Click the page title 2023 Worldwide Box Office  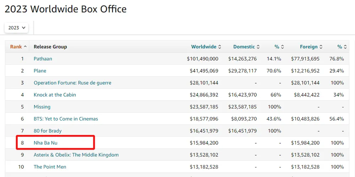tap(66, 9)
